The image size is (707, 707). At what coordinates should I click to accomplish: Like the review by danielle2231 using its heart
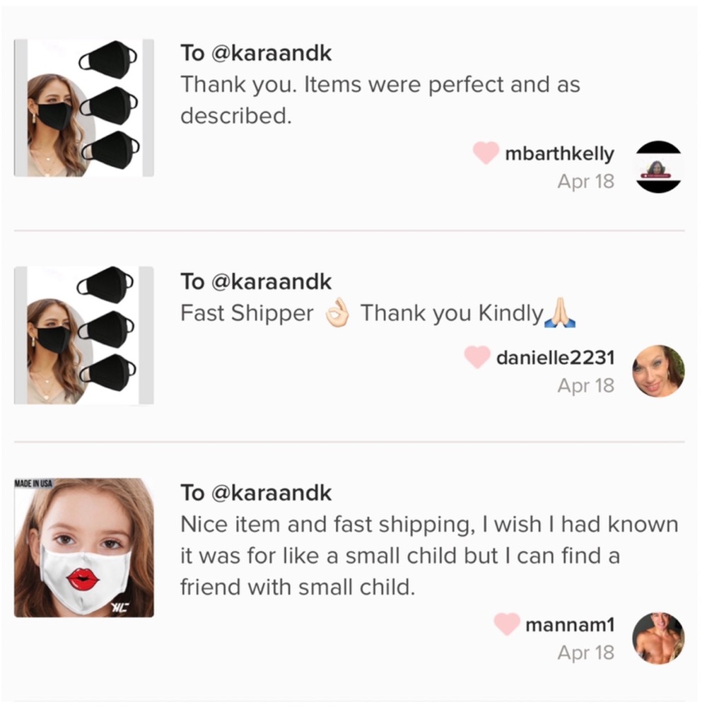477,358
